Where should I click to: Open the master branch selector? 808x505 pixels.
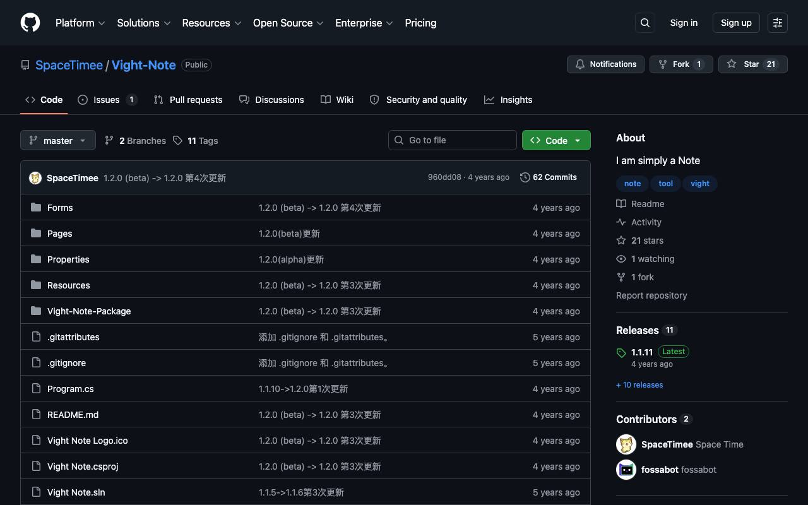(58, 140)
